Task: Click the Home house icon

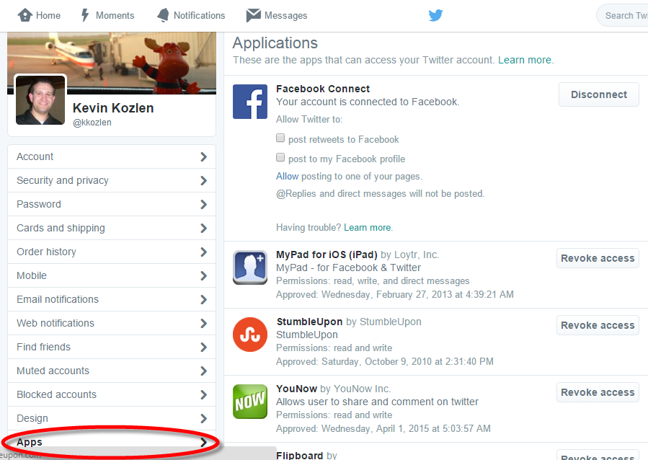Action: coord(25,15)
